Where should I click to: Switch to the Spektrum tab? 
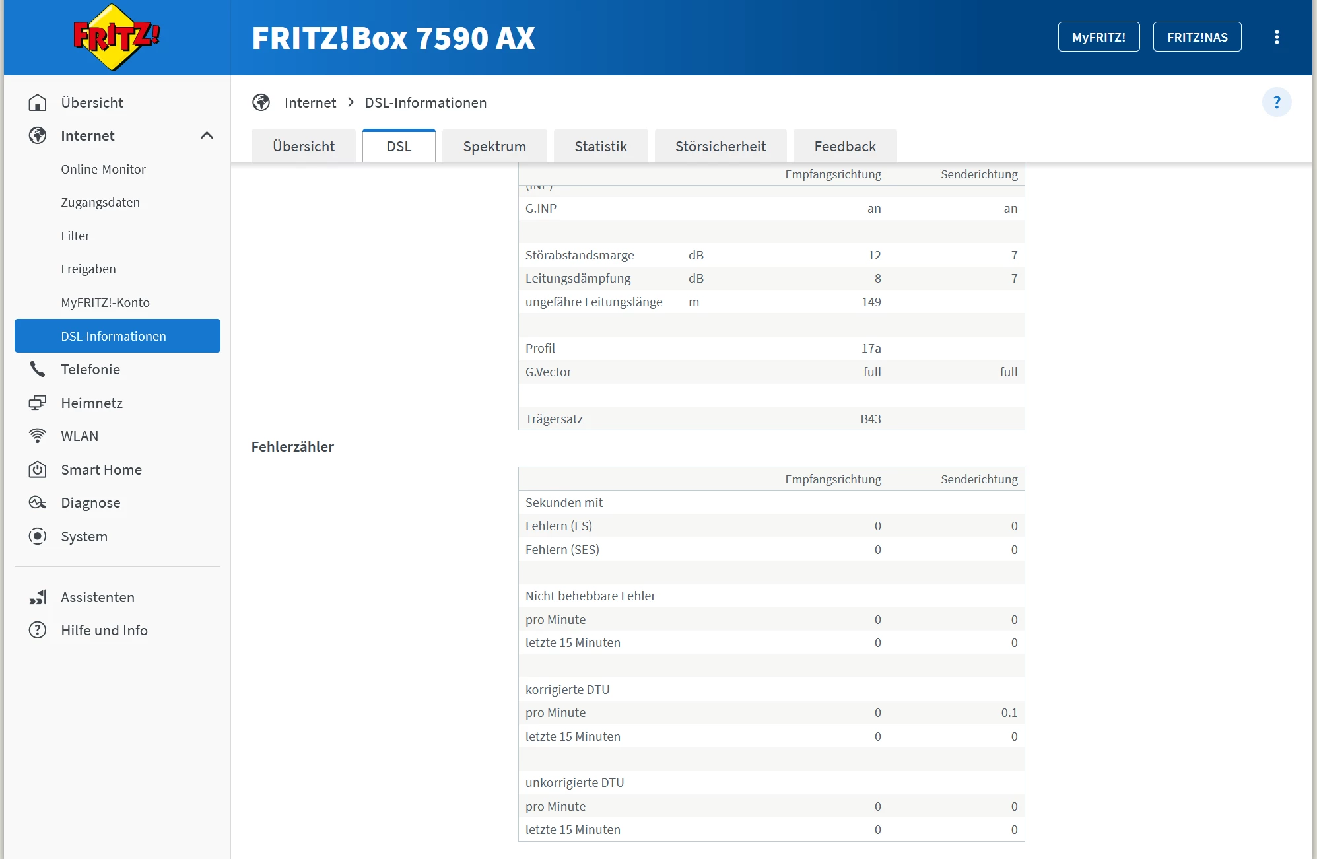coord(494,146)
